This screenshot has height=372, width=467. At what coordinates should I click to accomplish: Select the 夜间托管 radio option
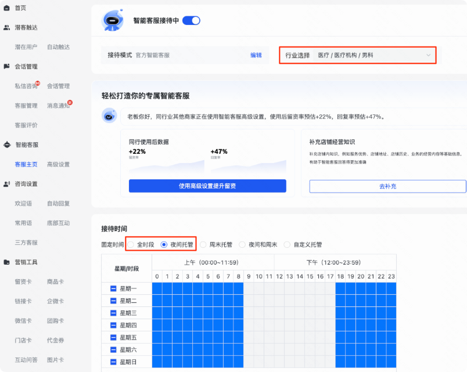coord(164,245)
